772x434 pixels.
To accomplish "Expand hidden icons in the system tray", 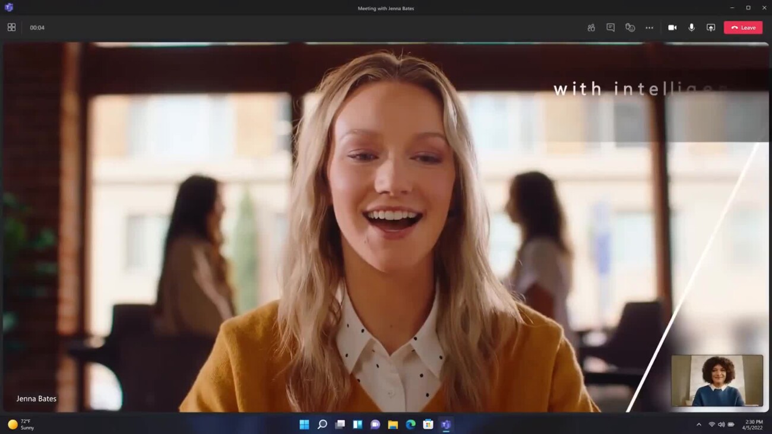I will [699, 425].
